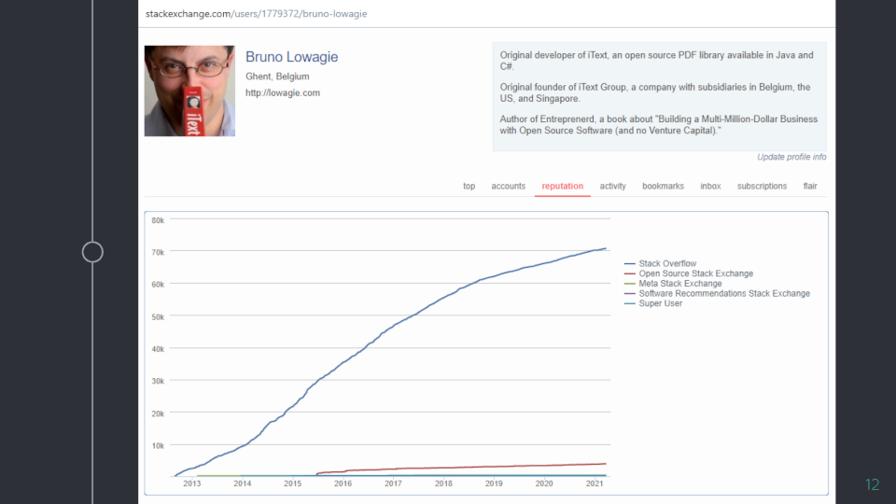The image size is (896, 504).
Task: Click the profile photo of Bruno Lowagie
Action: pyautogui.click(x=189, y=91)
